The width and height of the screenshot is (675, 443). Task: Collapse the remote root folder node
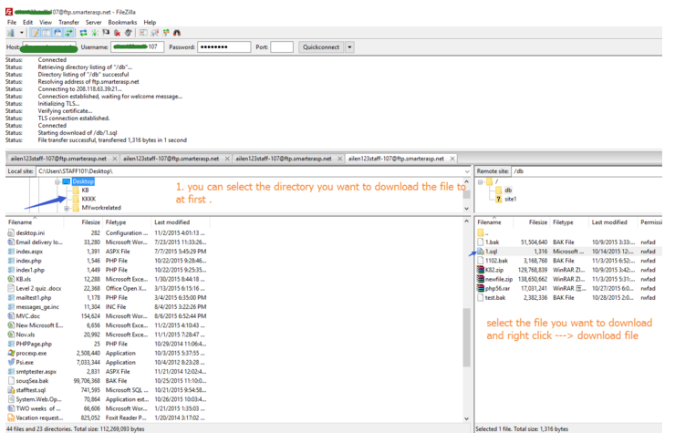(481, 182)
